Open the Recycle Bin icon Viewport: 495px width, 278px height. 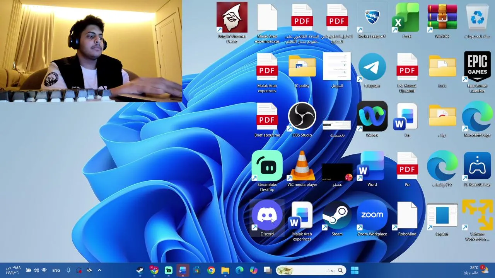point(477,21)
